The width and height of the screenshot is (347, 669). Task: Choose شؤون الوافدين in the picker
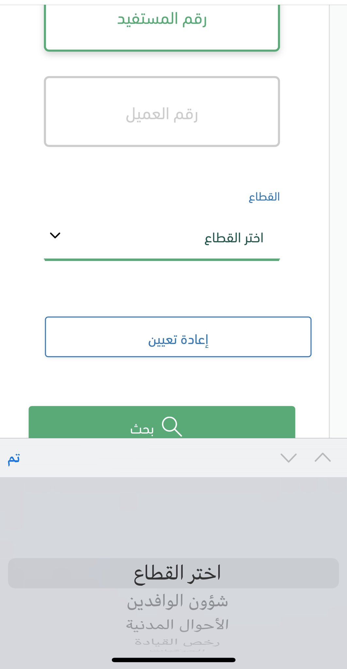click(x=177, y=602)
